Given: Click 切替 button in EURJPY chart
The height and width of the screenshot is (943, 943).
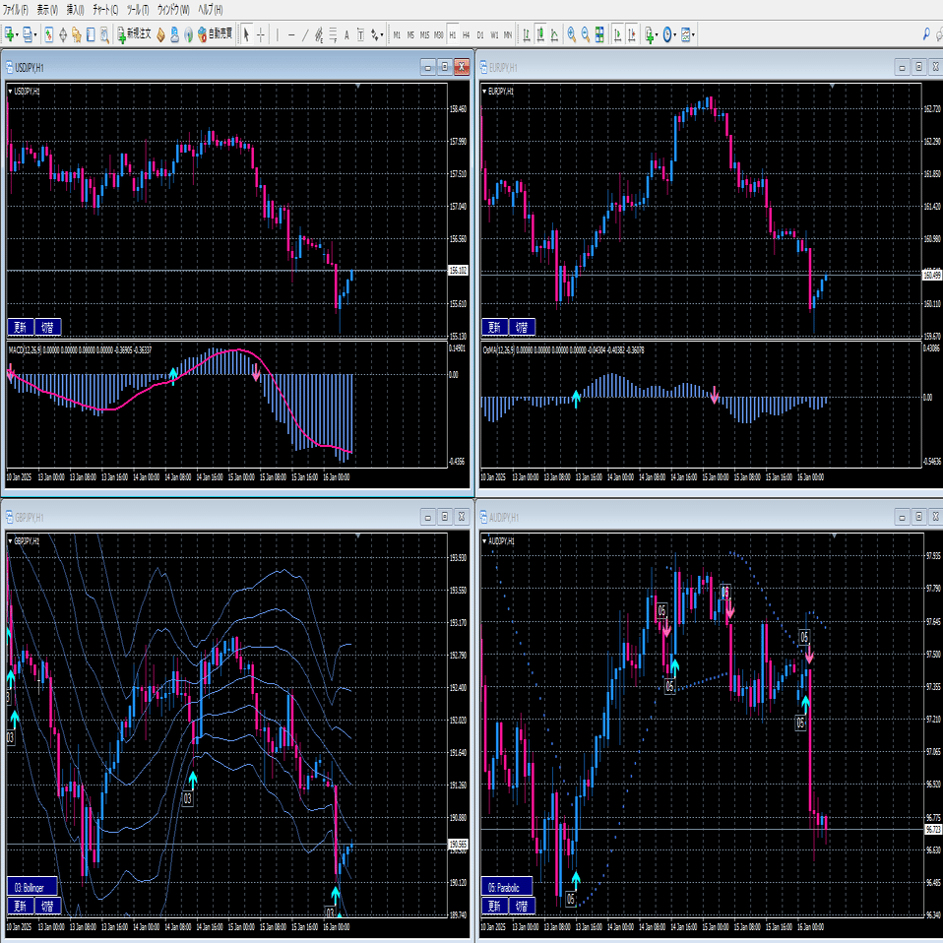Looking at the screenshot, I should (522, 327).
